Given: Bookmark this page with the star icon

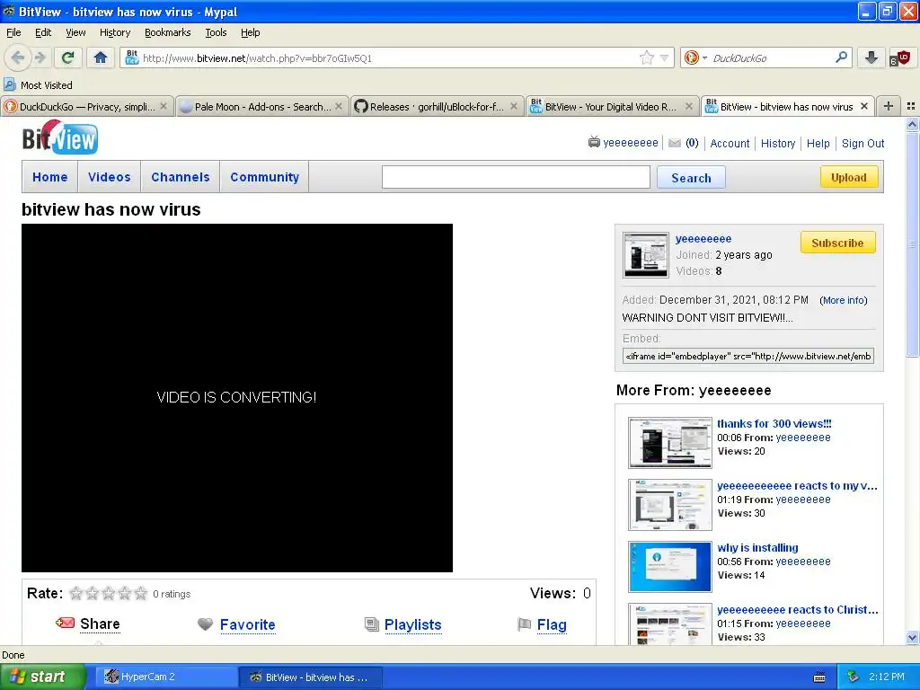Looking at the screenshot, I should pos(647,57).
